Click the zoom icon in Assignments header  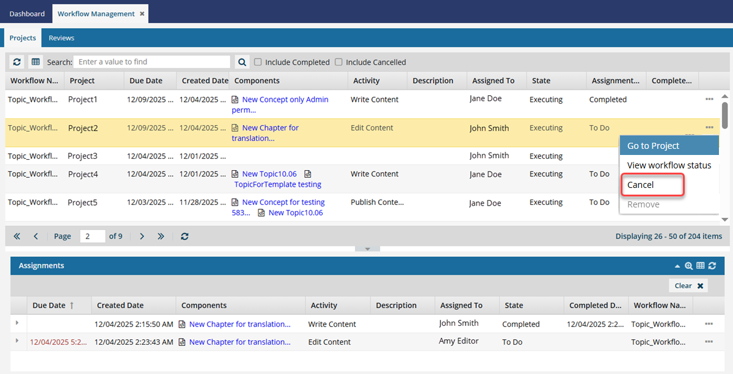(688, 266)
